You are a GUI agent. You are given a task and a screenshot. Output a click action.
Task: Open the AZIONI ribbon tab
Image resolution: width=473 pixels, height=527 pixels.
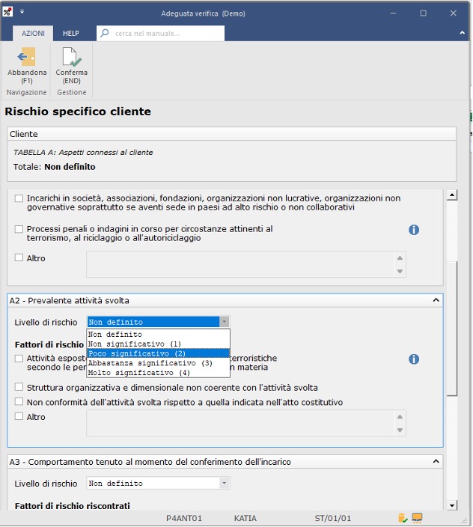pyautogui.click(x=33, y=34)
